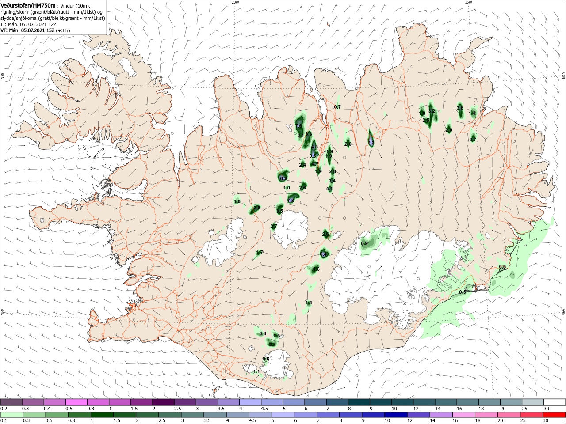Click the 2.4 precipitation value on the map
Viewport: 566px width, 424px height.
pyautogui.click(x=302, y=165)
